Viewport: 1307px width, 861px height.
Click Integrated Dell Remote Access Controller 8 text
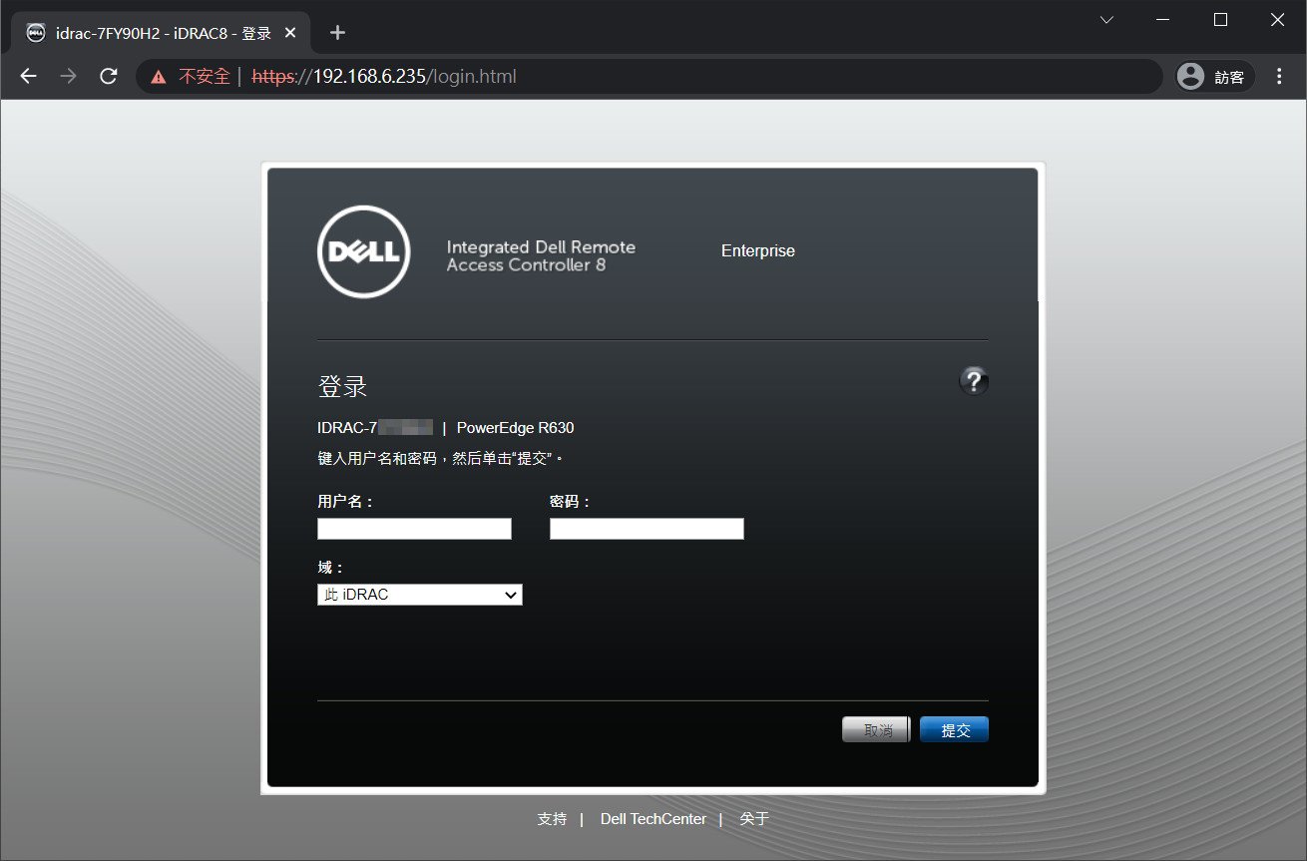pyautogui.click(x=541, y=256)
